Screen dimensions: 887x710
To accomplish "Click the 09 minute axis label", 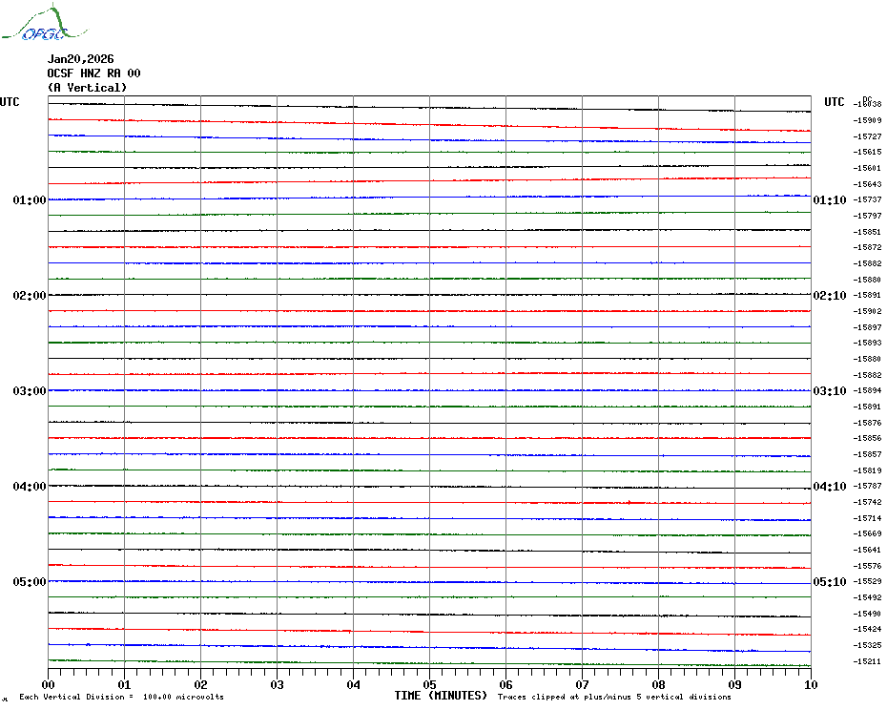I will (x=734, y=685).
